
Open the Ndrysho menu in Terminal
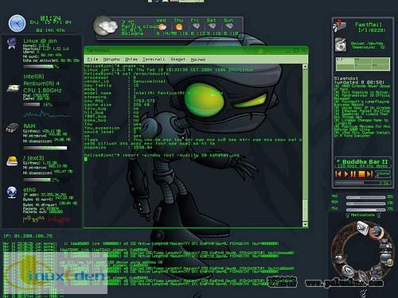tap(111, 60)
